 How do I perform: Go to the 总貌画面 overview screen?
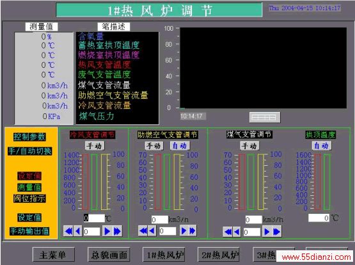[109, 255]
